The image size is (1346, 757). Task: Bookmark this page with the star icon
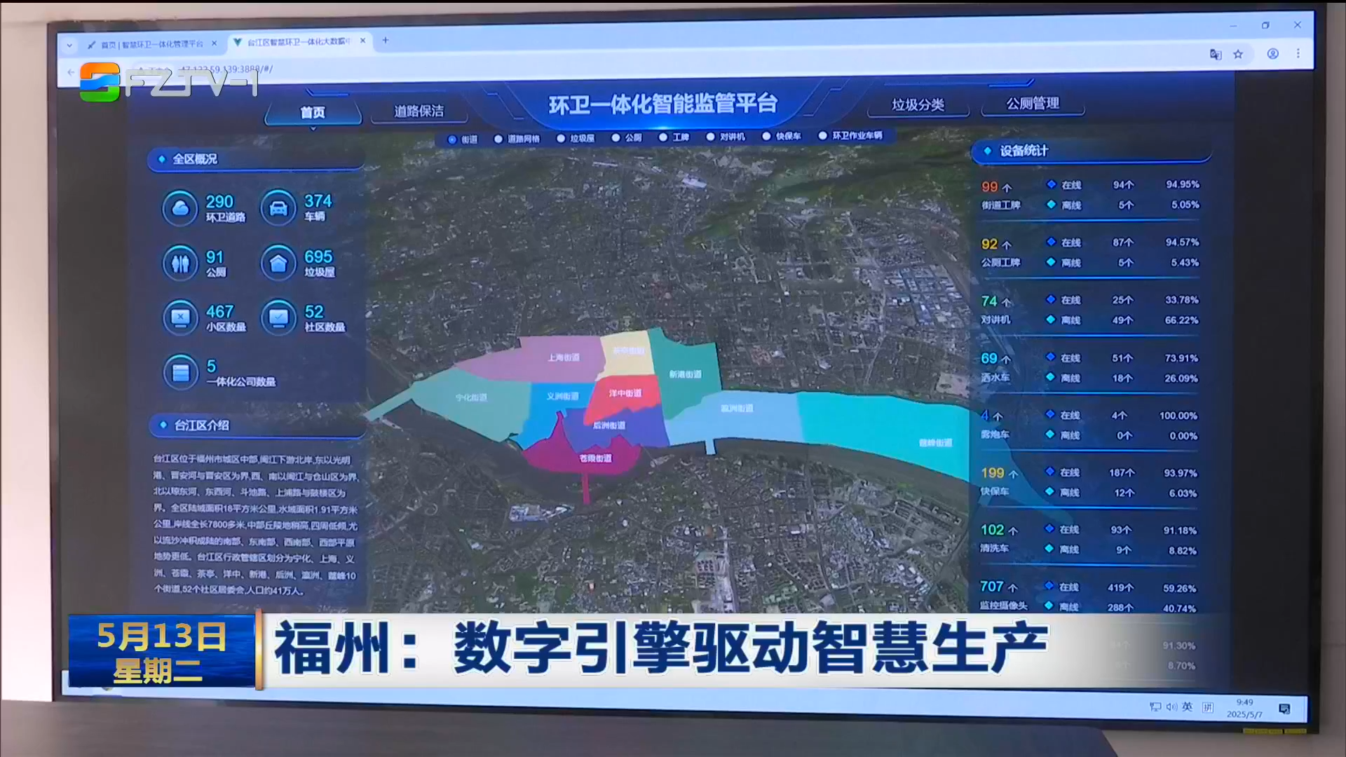pyautogui.click(x=1238, y=54)
